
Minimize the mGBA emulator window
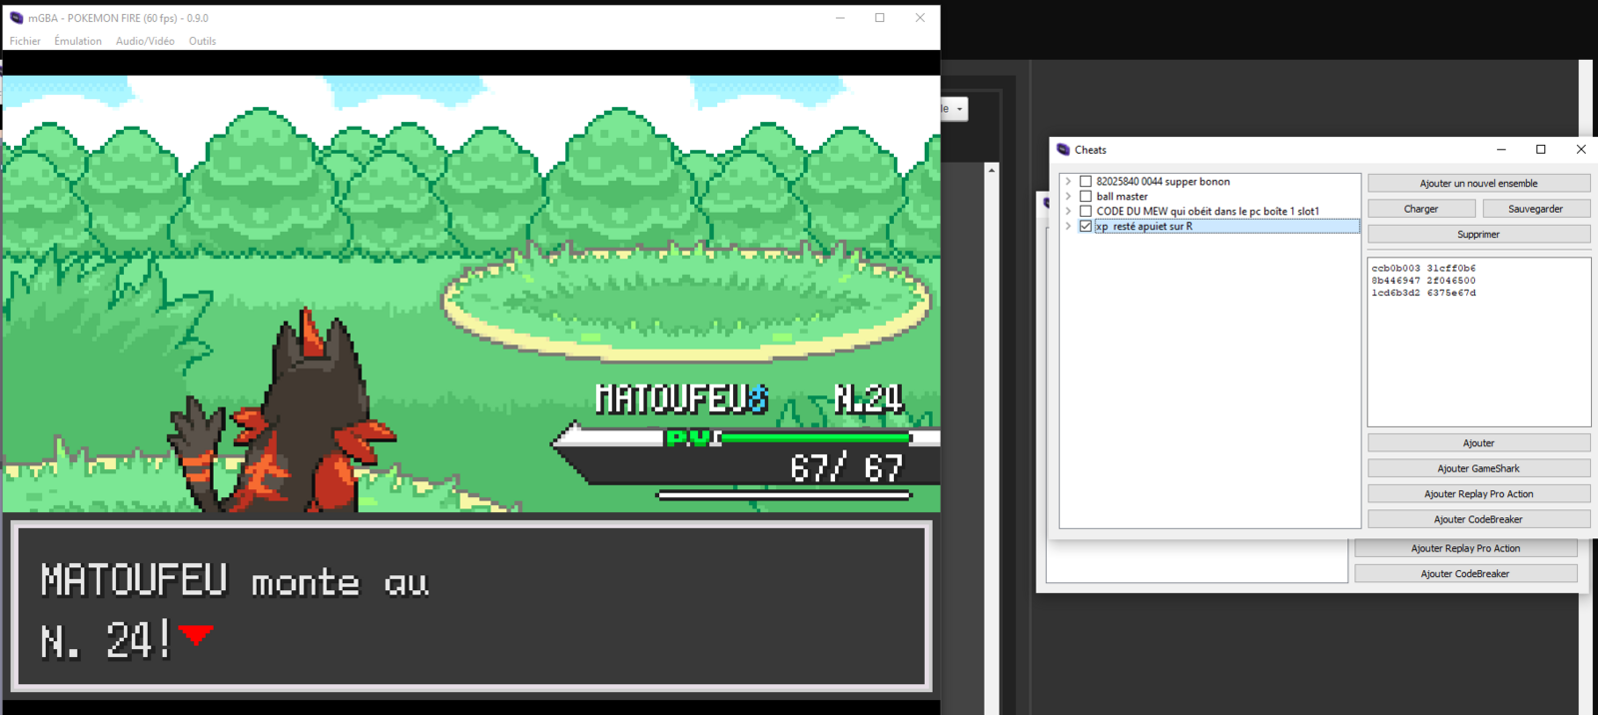click(x=840, y=18)
